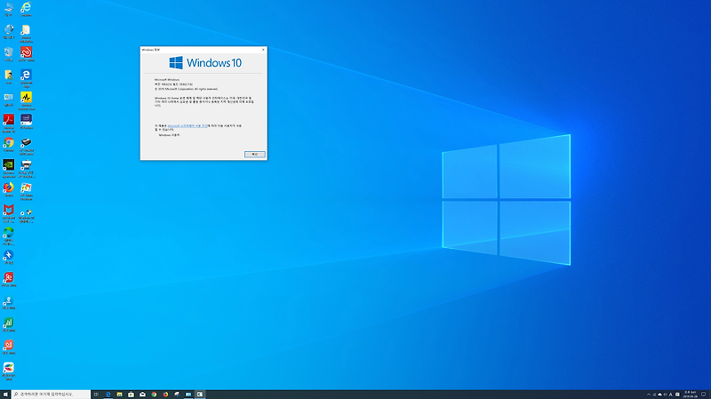This screenshot has width=711, height=399.
Task: Select the Network desktop icon
Action: [9, 31]
